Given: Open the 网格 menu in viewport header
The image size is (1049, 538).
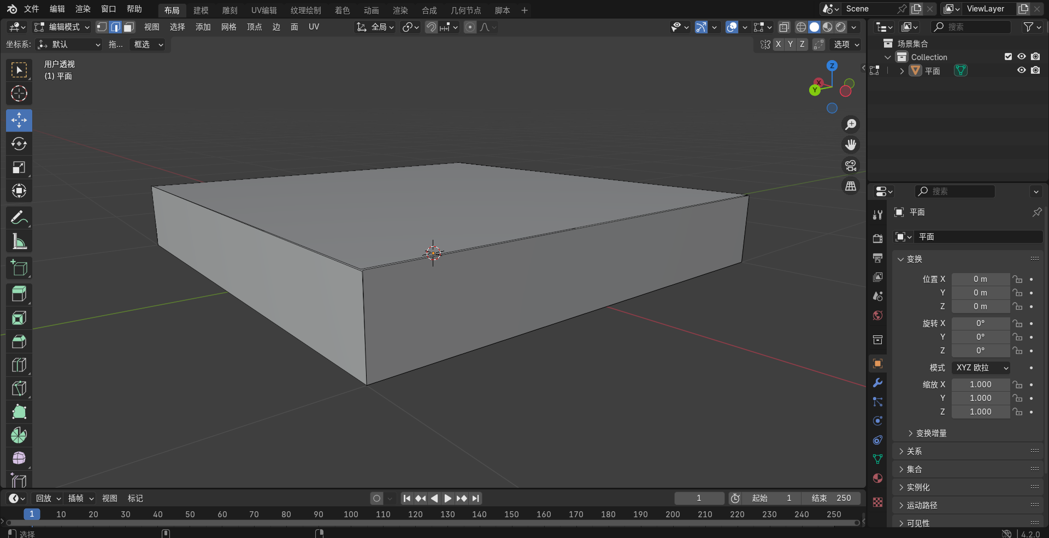Looking at the screenshot, I should click(229, 27).
